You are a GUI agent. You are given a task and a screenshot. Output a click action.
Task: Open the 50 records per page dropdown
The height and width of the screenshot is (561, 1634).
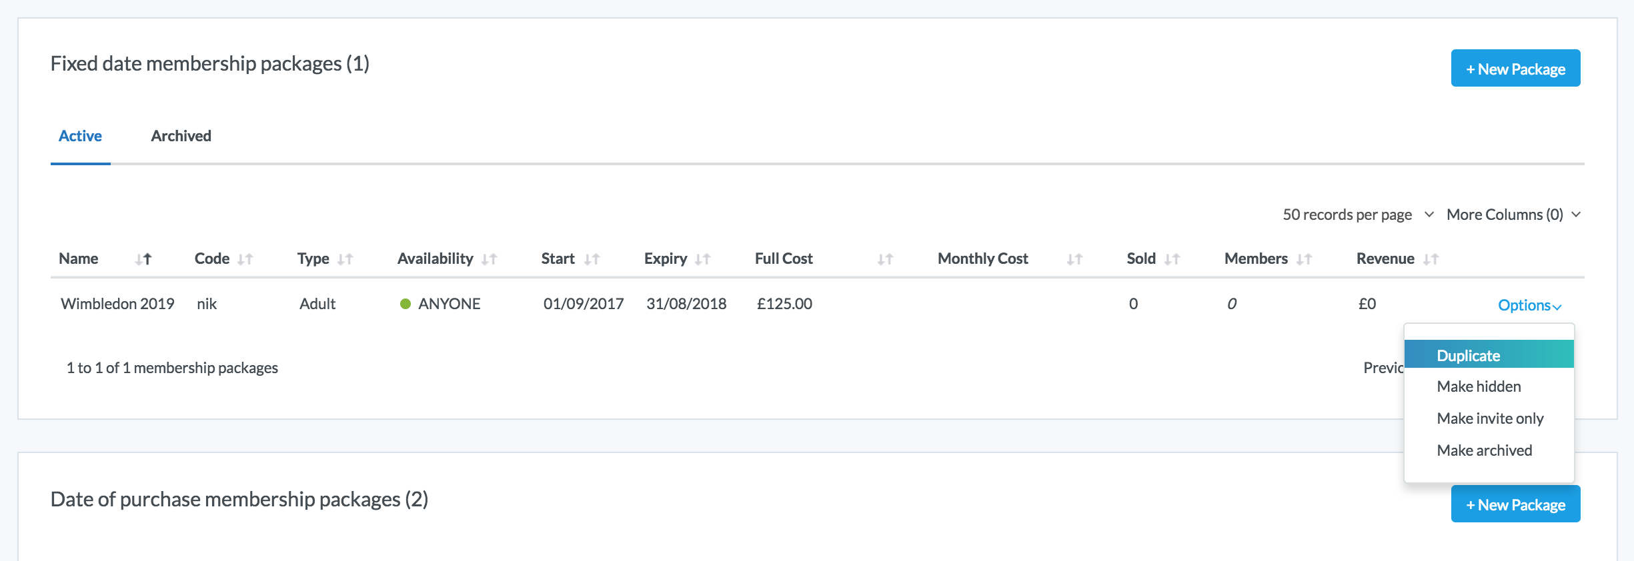(1358, 215)
